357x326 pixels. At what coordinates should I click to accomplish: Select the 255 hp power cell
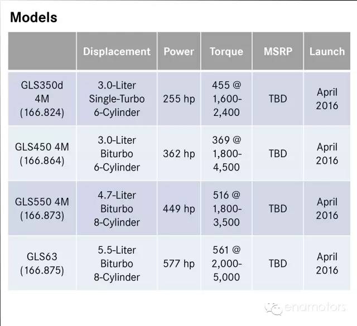coord(178,99)
